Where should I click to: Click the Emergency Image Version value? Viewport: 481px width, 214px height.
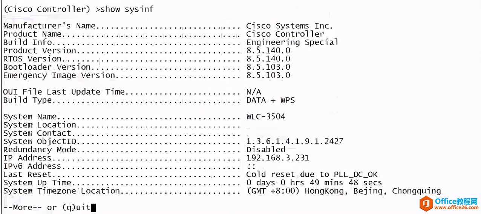pos(268,75)
